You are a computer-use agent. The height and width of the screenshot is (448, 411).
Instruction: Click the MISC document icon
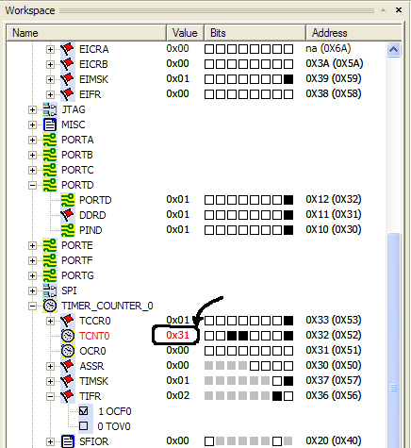[x=50, y=124]
